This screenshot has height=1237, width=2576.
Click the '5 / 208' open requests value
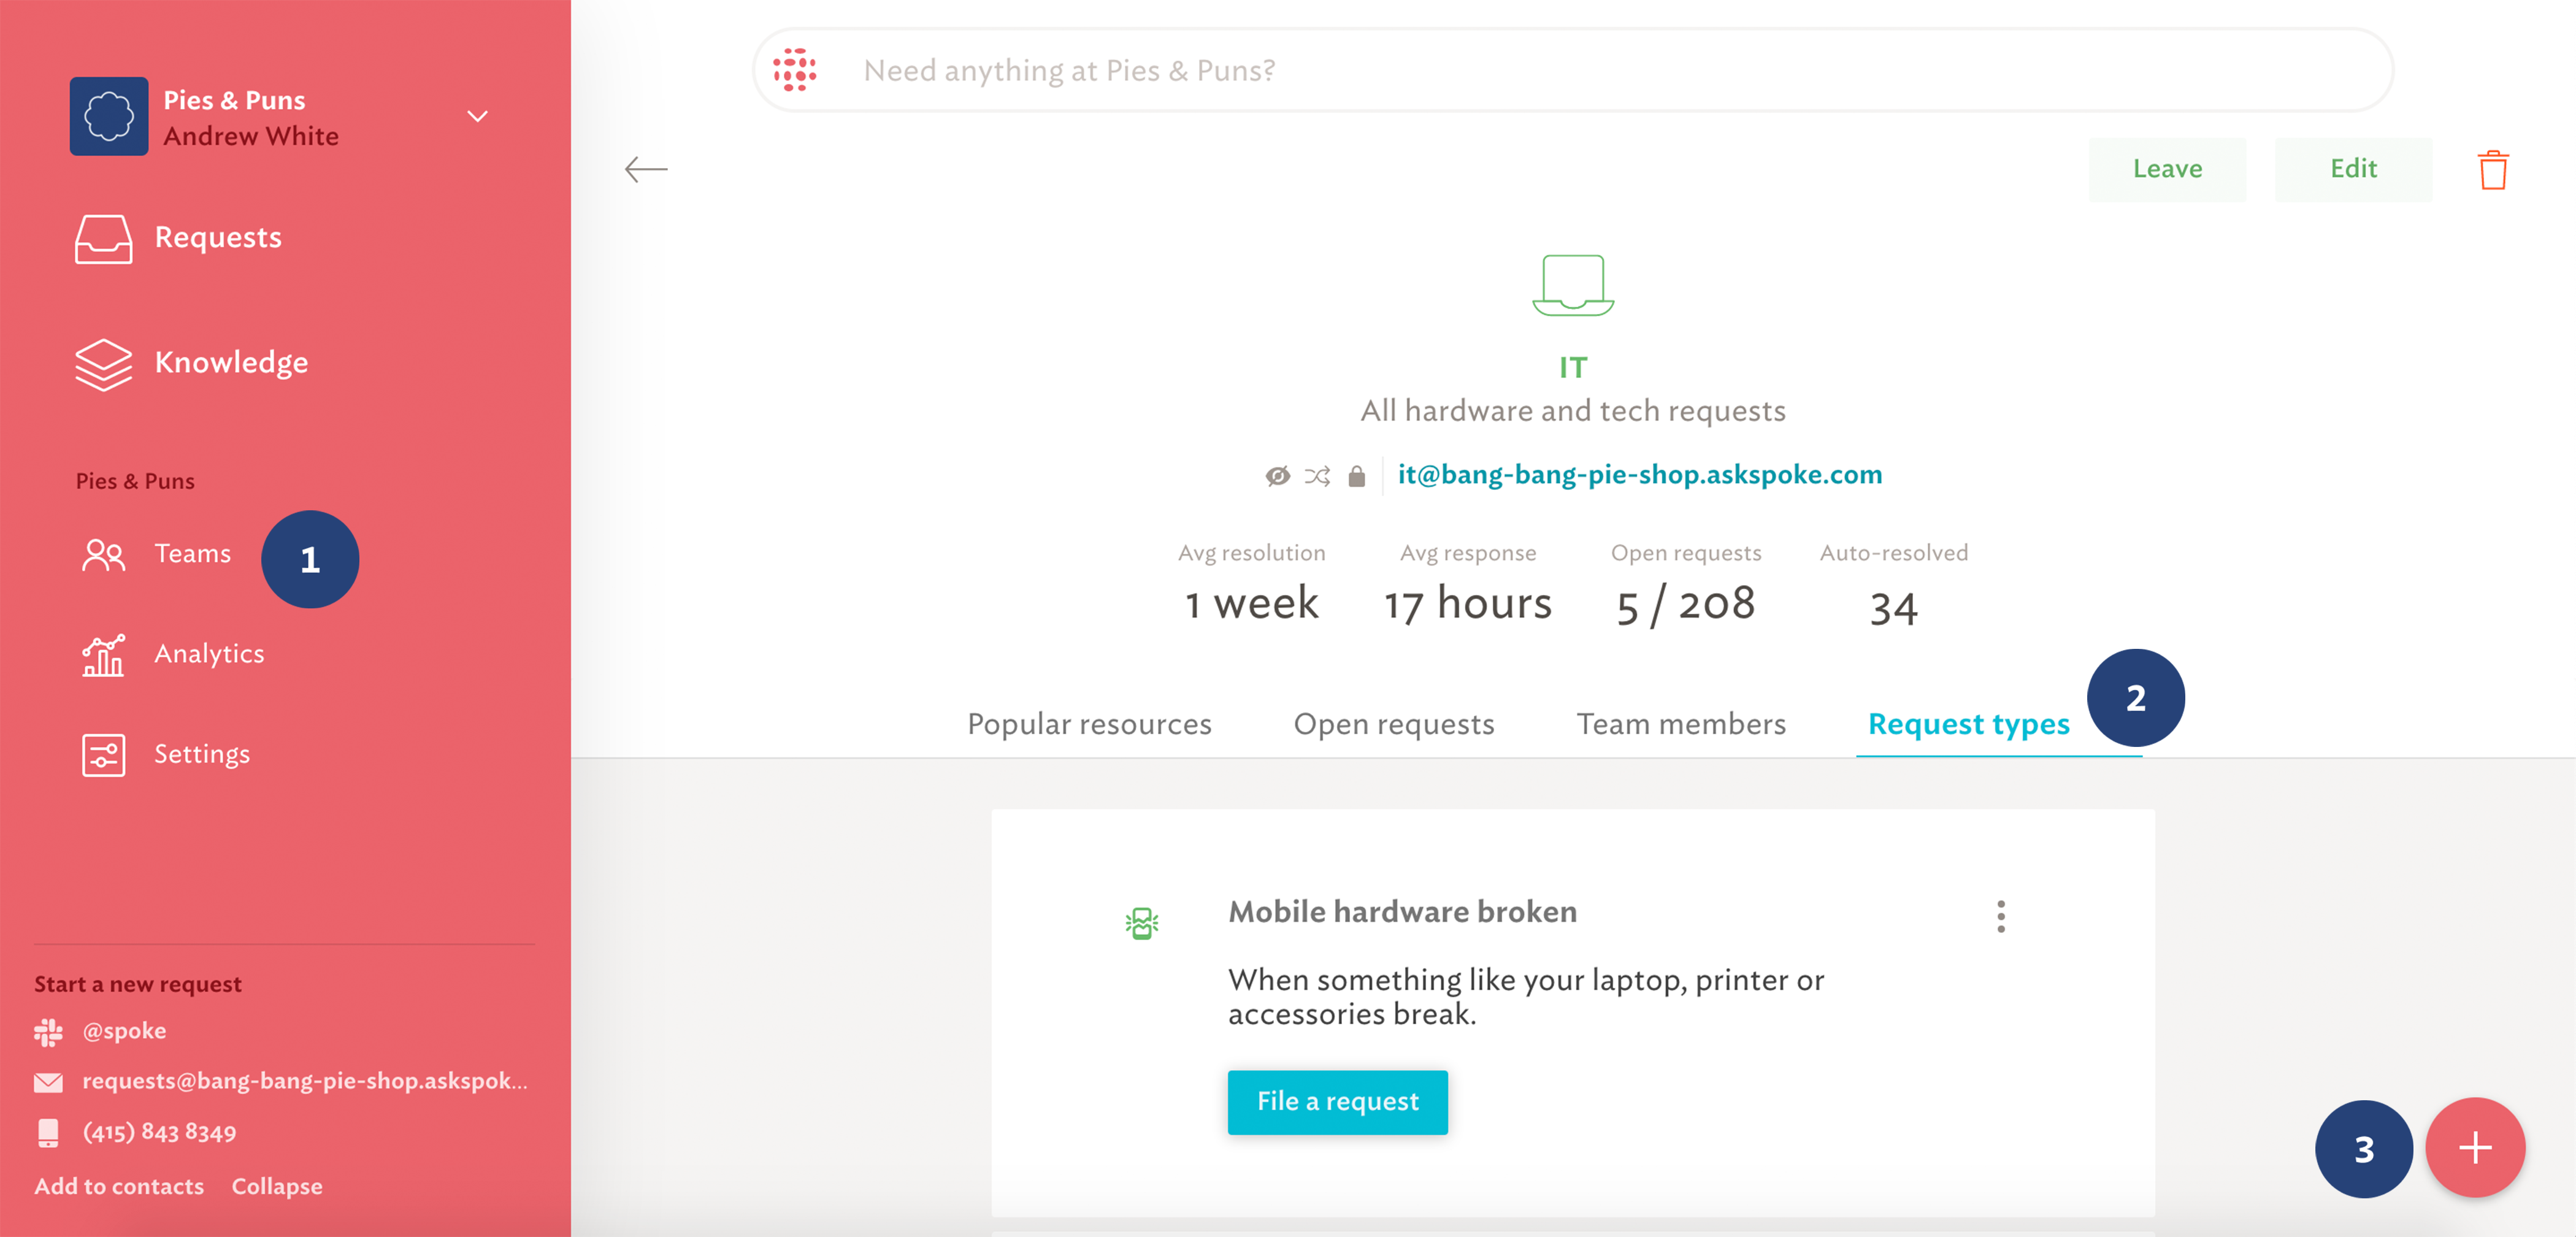click(x=1685, y=604)
